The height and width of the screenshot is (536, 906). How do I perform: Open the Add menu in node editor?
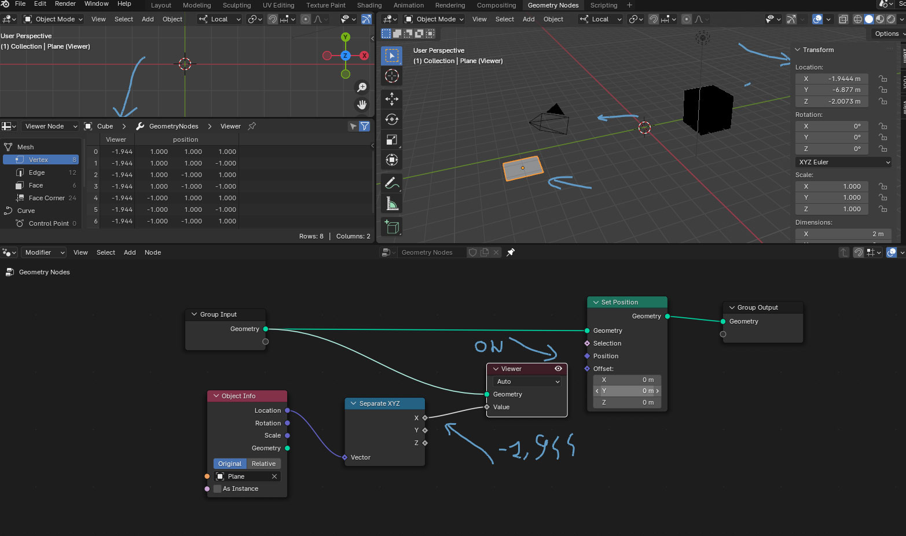pos(130,252)
